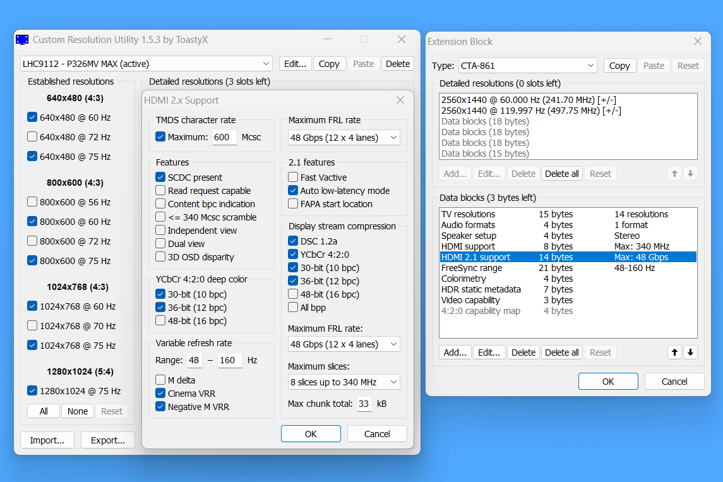Image resolution: width=723 pixels, height=482 pixels.
Task: Click the TMDS maximum Mcsc input field
Action: (224, 137)
